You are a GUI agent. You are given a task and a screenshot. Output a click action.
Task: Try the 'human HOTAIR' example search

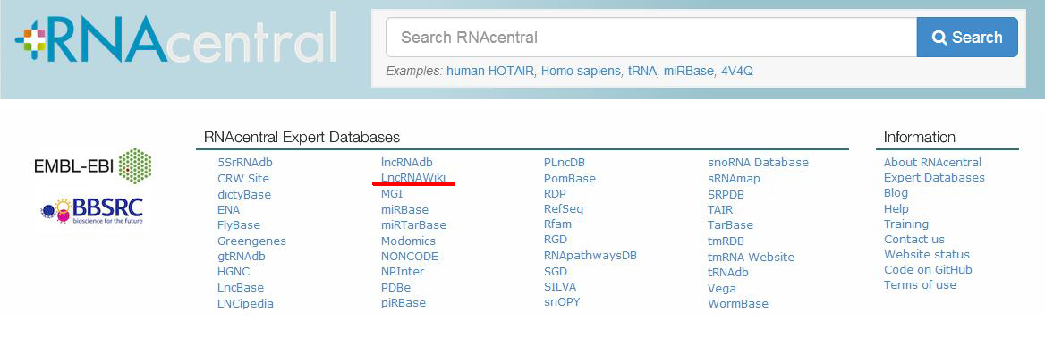tap(490, 71)
